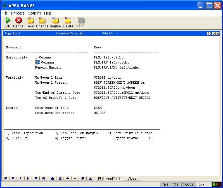Pan right one column arrow

28,178
